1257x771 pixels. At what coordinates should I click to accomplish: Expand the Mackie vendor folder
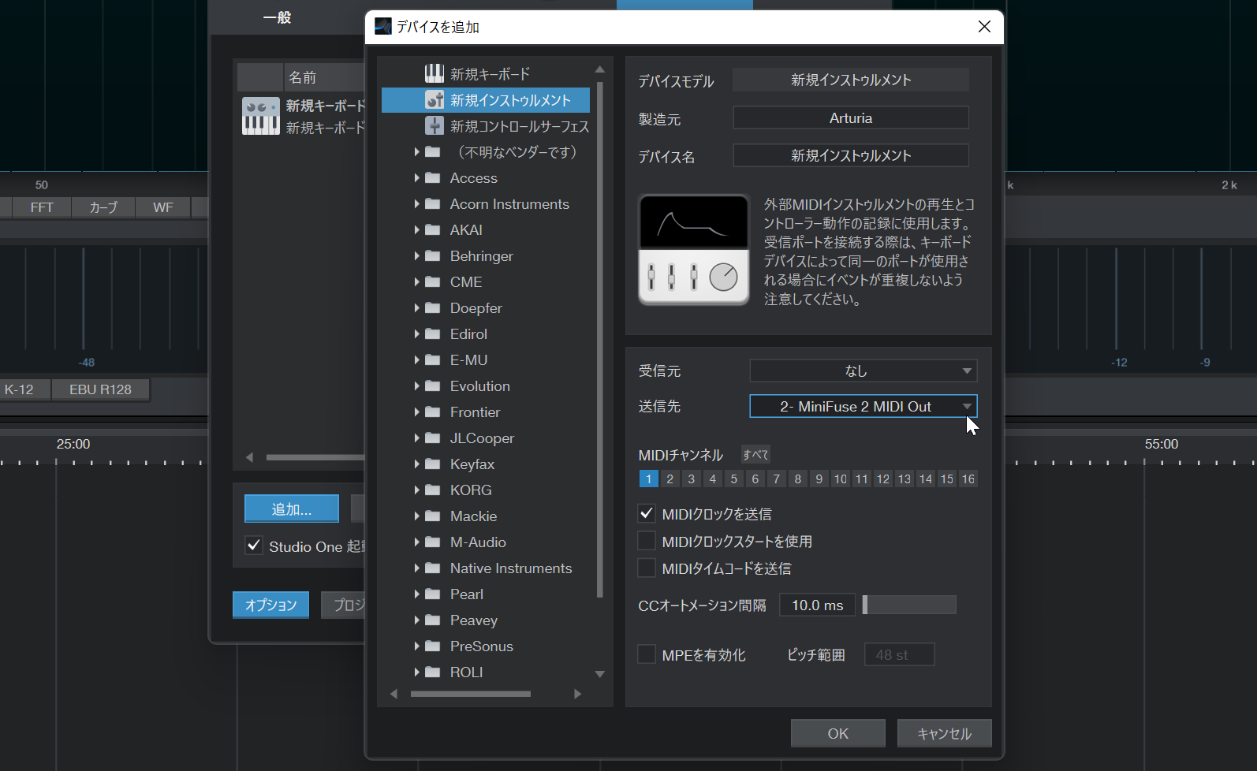pyautogui.click(x=416, y=516)
